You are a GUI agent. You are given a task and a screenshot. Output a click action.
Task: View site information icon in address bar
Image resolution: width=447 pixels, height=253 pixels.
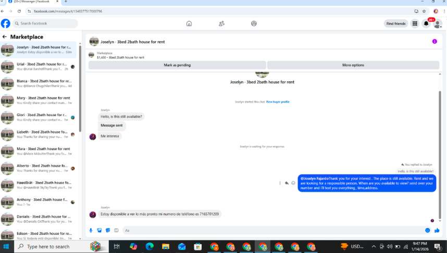[x=29, y=11]
